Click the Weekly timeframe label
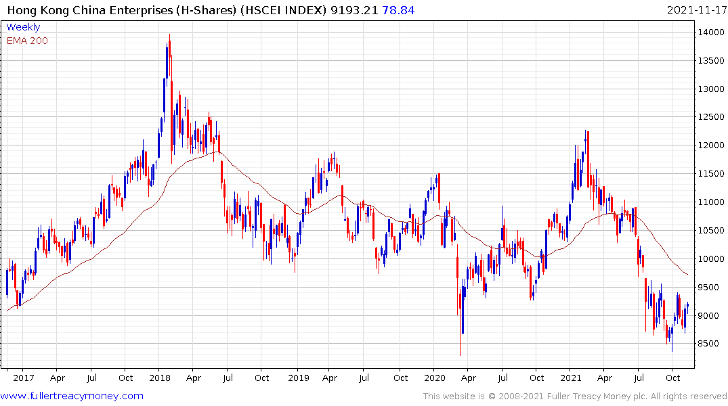The height and width of the screenshot is (406, 728). 23,27
